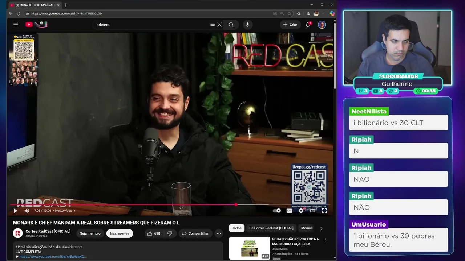
Task: Click UmUsuario's chat message about meu Bérou
Action: [398, 240]
